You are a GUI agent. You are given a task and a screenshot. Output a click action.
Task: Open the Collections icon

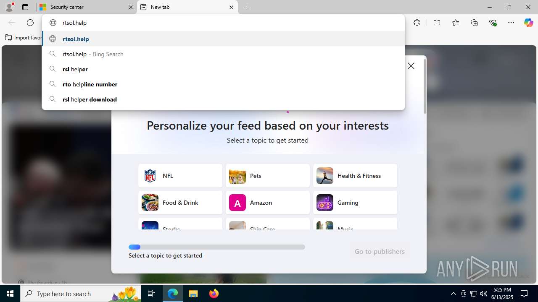click(474, 23)
